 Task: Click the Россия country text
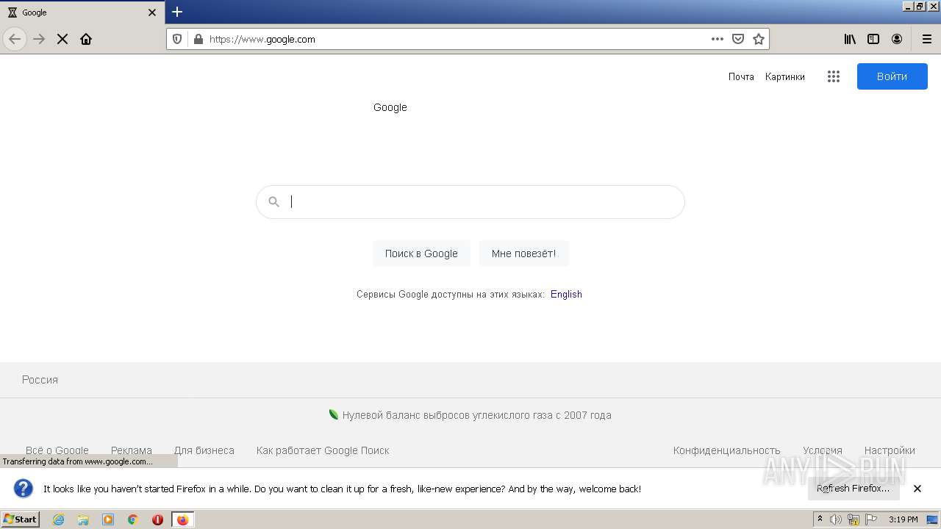(x=40, y=380)
